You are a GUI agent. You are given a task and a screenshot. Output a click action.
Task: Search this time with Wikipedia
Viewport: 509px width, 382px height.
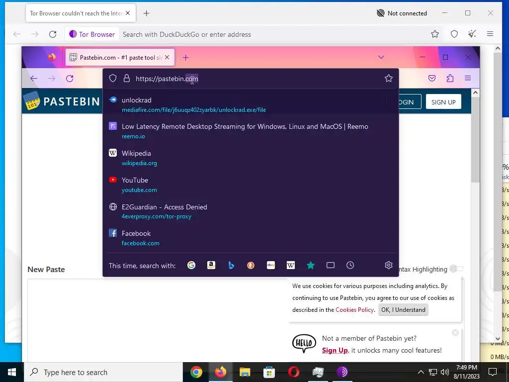pos(290,266)
